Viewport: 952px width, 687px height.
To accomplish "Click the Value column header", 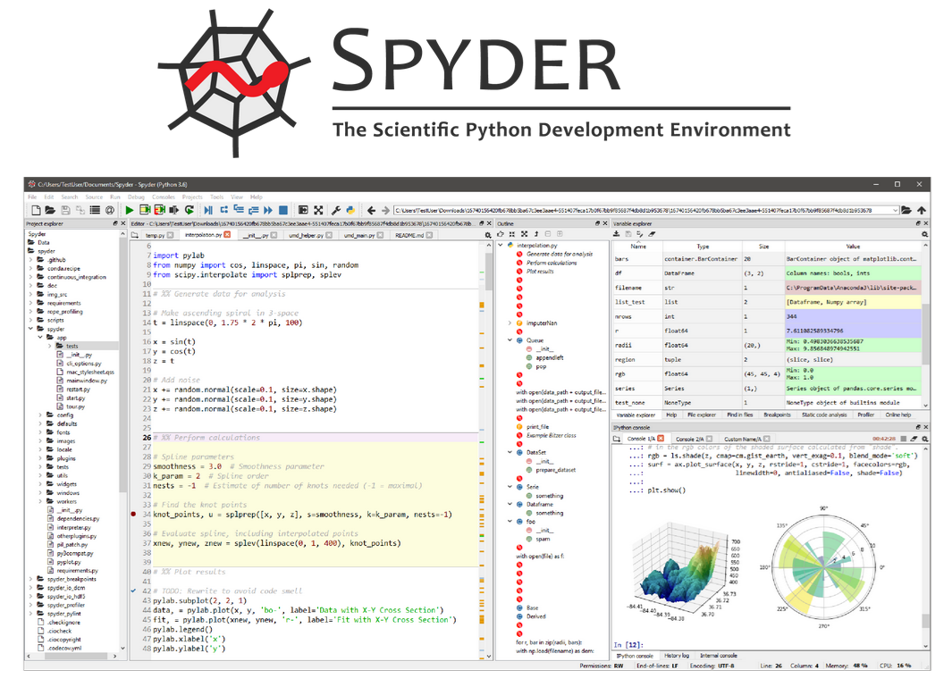I will coord(853,247).
